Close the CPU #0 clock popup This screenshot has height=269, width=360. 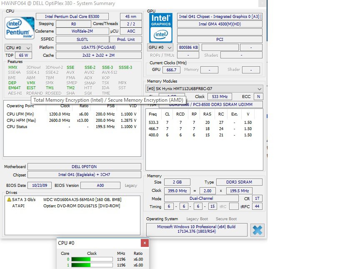pos(145,243)
